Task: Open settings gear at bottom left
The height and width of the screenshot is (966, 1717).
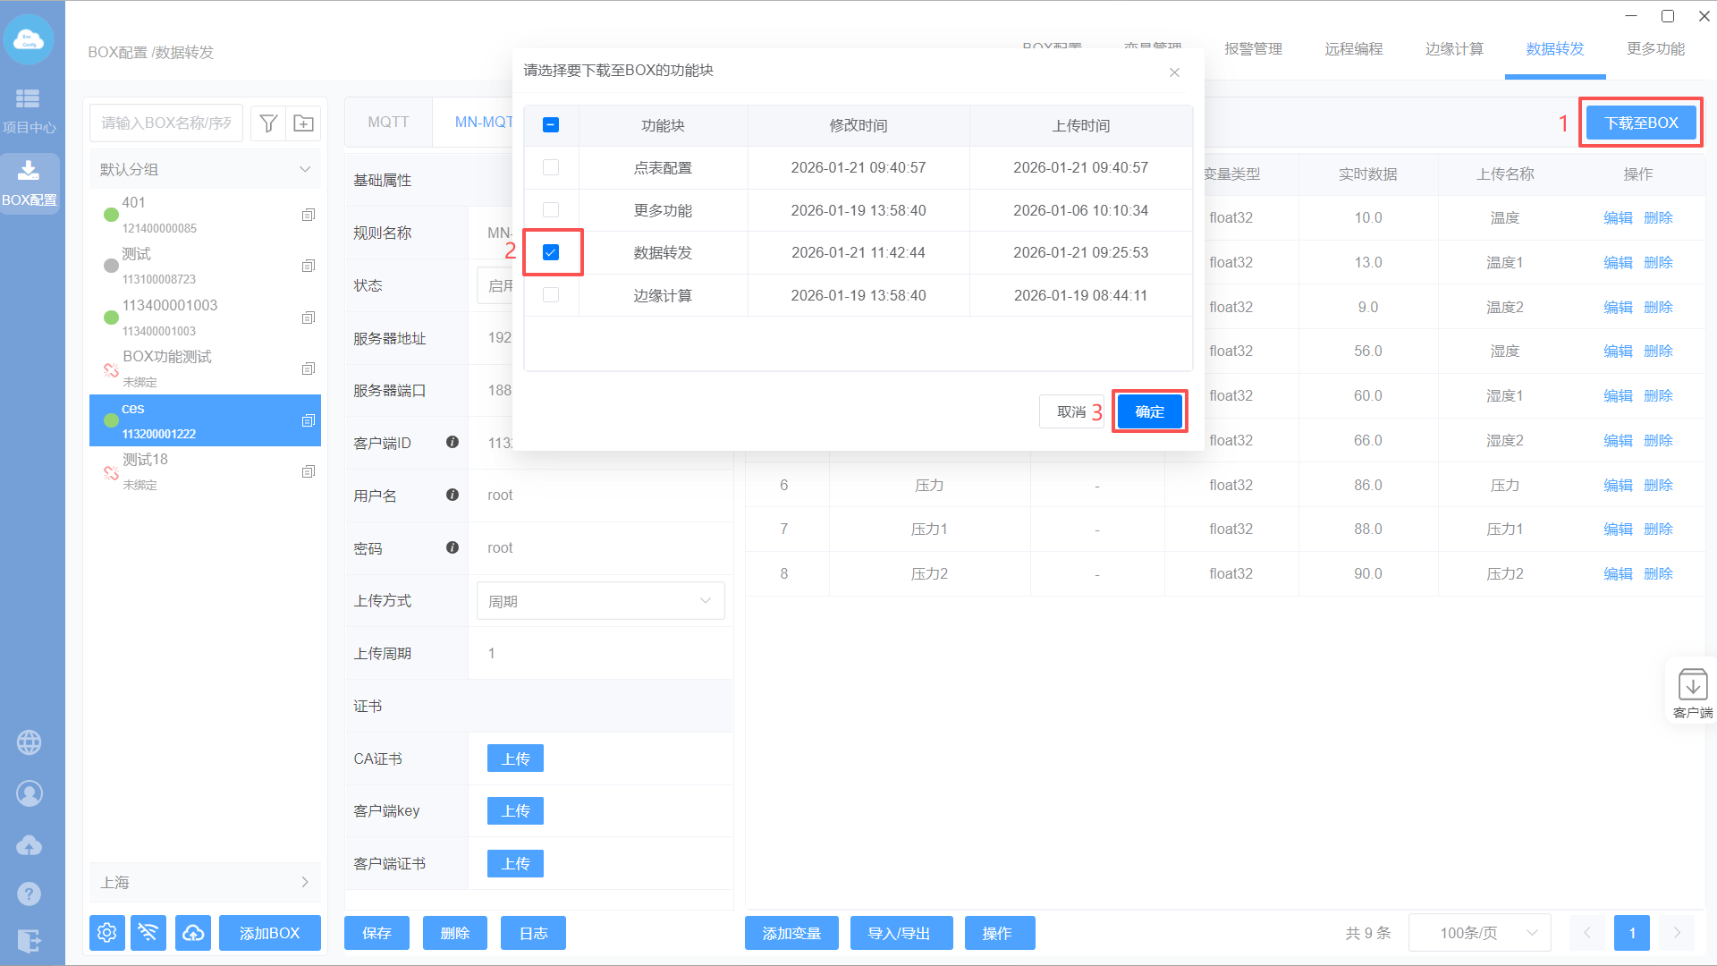Action: [x=106, y=933]
